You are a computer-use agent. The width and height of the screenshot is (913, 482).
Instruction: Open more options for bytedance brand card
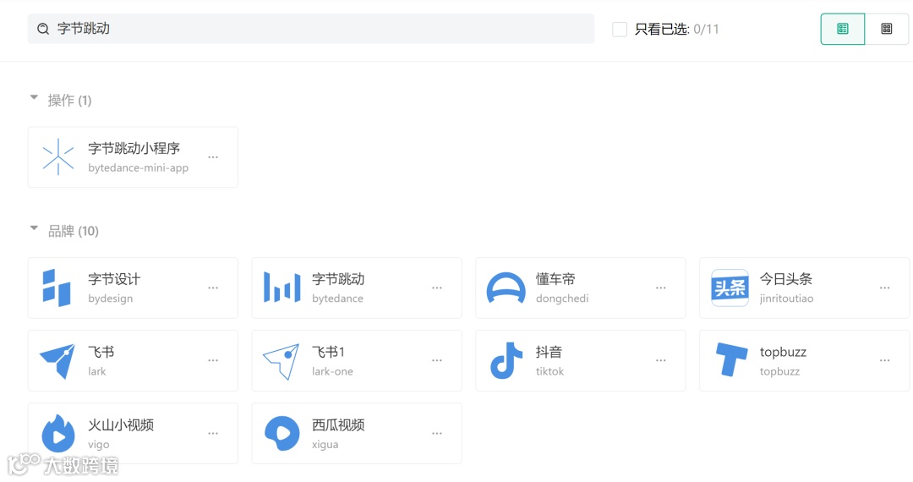pyautogui.click(x=437, y=288)
